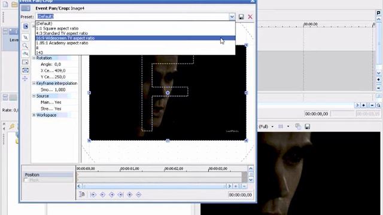Image resolution: width=383 pixels, height=215 pixels.
Task: Open preview quality (Full) dropdown
Action: tap(272, 127)
